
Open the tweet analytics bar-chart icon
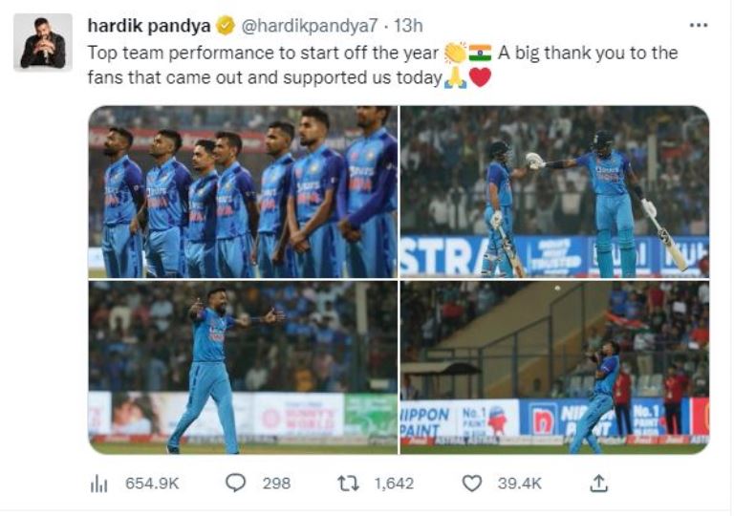(x=98, y=484)
